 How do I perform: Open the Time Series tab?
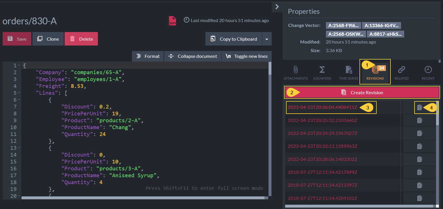(349, 72)
